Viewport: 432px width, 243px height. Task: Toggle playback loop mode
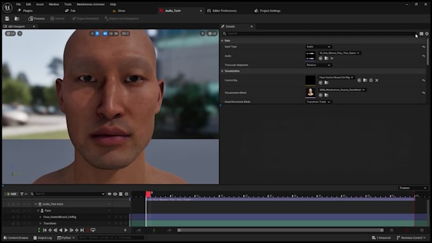(93, 230)
